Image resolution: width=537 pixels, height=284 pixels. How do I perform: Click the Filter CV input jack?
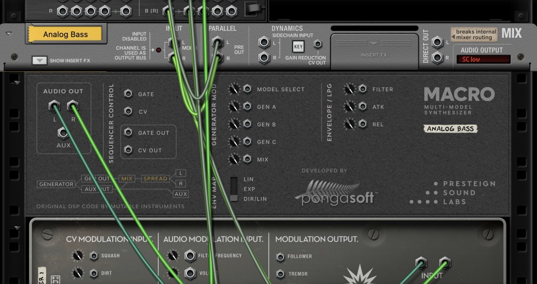(362, 89)
